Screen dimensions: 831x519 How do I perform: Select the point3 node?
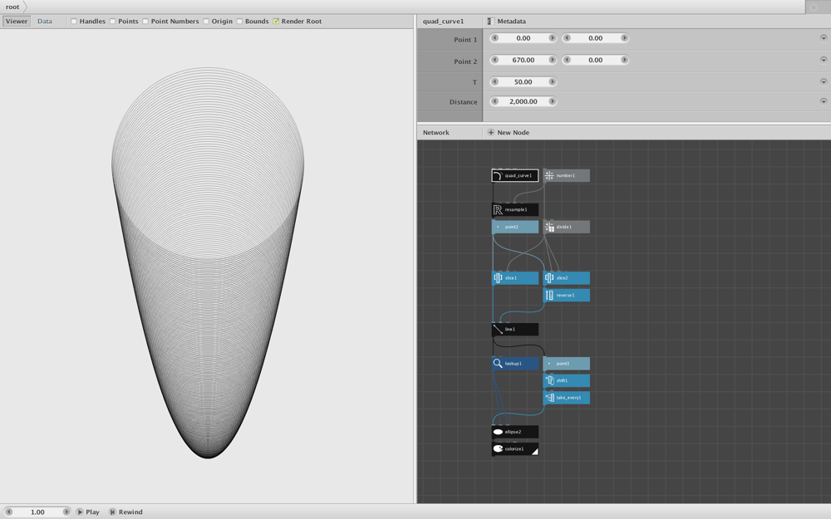coord(567,364)
